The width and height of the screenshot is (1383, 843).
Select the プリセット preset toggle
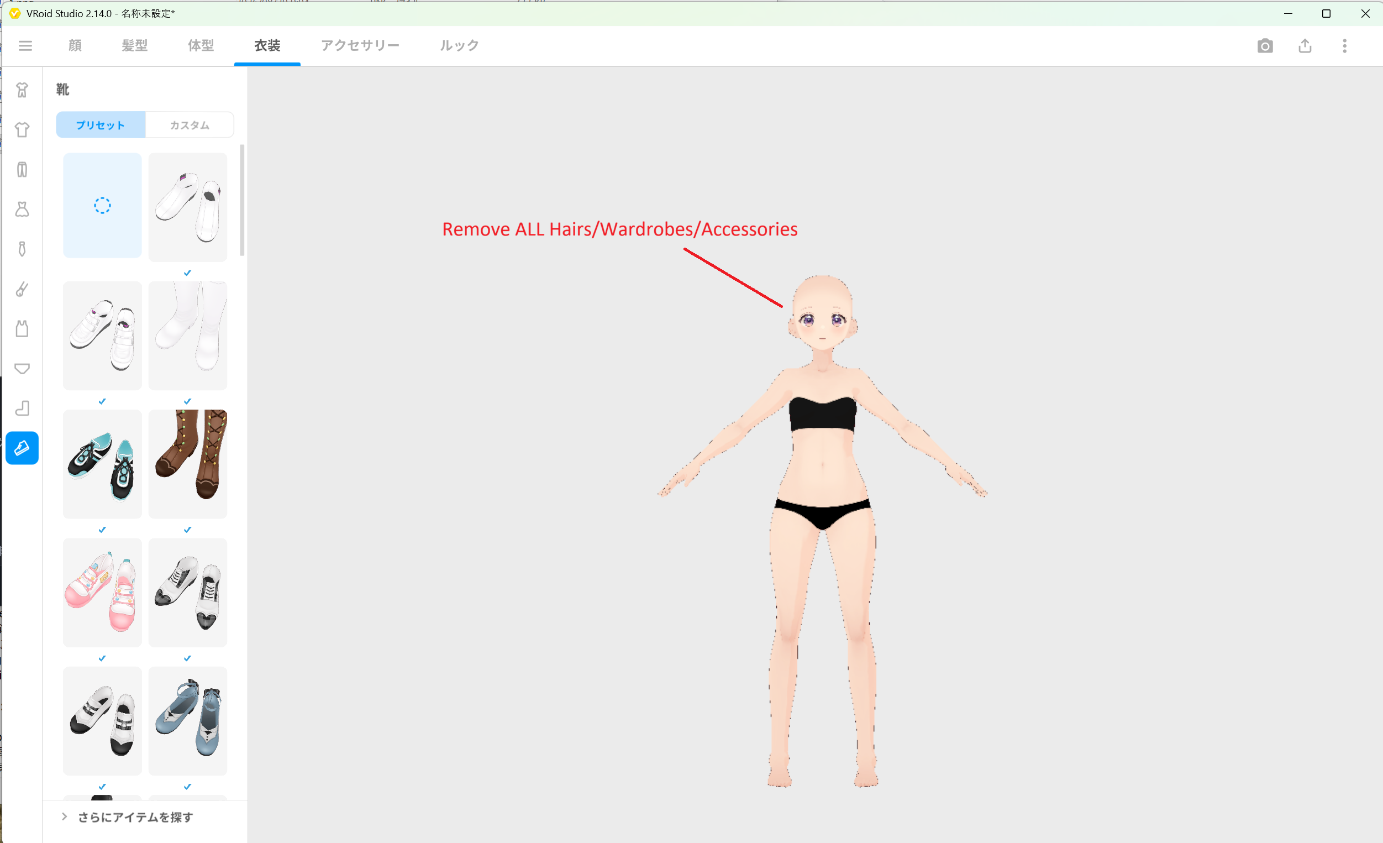pyautogui.click(x=101, y=125)
